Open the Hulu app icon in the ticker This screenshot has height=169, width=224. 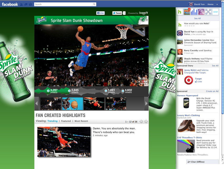[179, 12]
